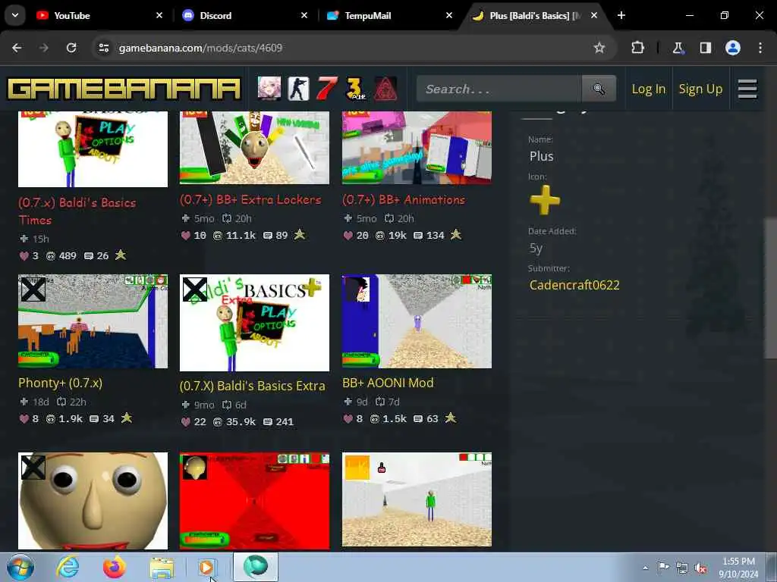This screenshot has width=777, height=582.
Task: Expand the GameBanana hamburger menu
Action: [x=747, y=89]
